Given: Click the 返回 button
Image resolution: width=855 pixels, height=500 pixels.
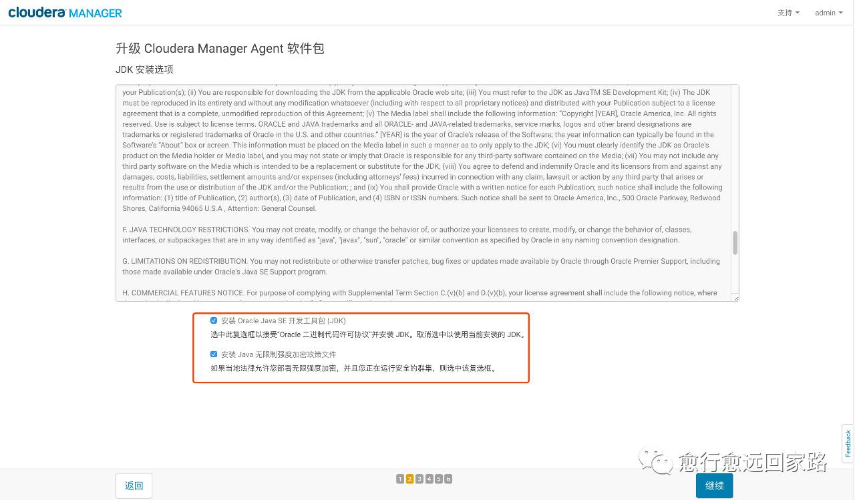Looking at the screenshot, I should [134, 485].
